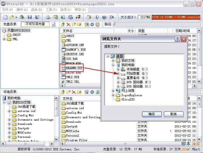203x153 pixels.
Task: Click the Save floppy disk icon
Action: (30, 17)
